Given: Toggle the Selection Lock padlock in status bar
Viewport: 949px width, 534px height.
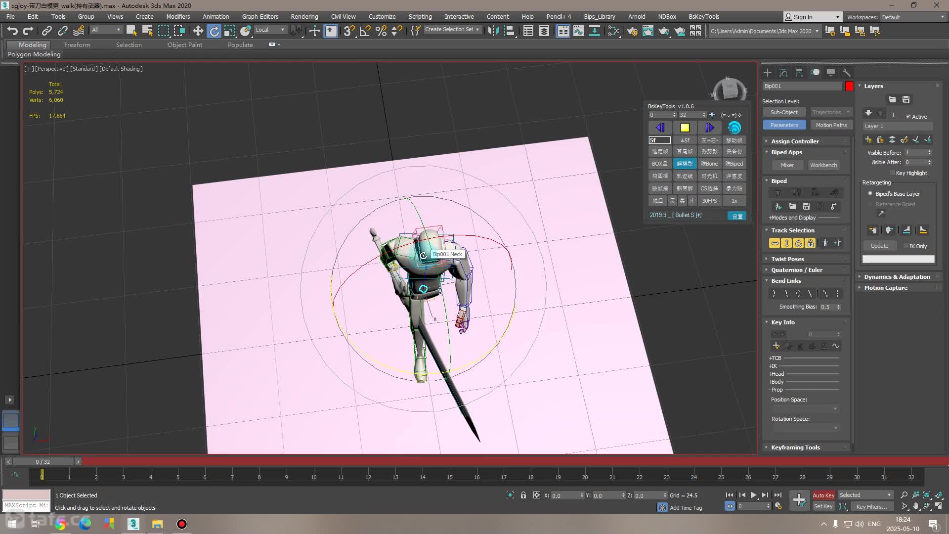Looking at the screenshot, I should (x=523, y=495).
